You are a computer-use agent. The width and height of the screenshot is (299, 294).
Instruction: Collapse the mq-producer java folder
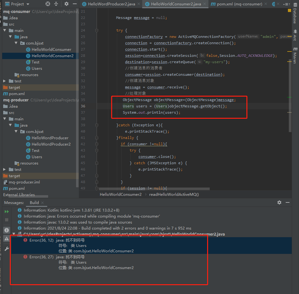[x=10, y=125]
